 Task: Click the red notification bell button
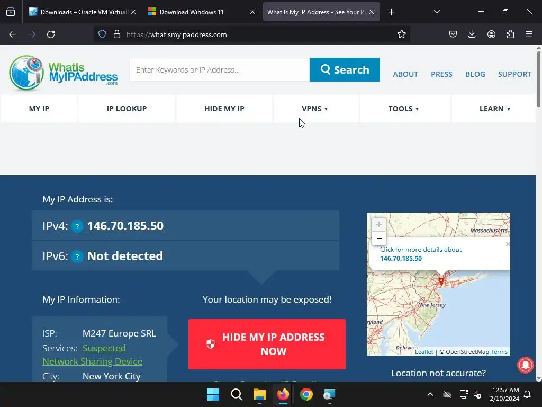point(526,365)
